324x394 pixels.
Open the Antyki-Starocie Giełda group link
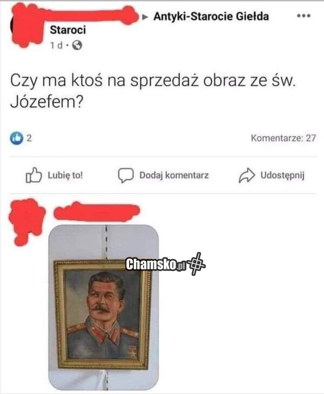[x=211, y=17]
